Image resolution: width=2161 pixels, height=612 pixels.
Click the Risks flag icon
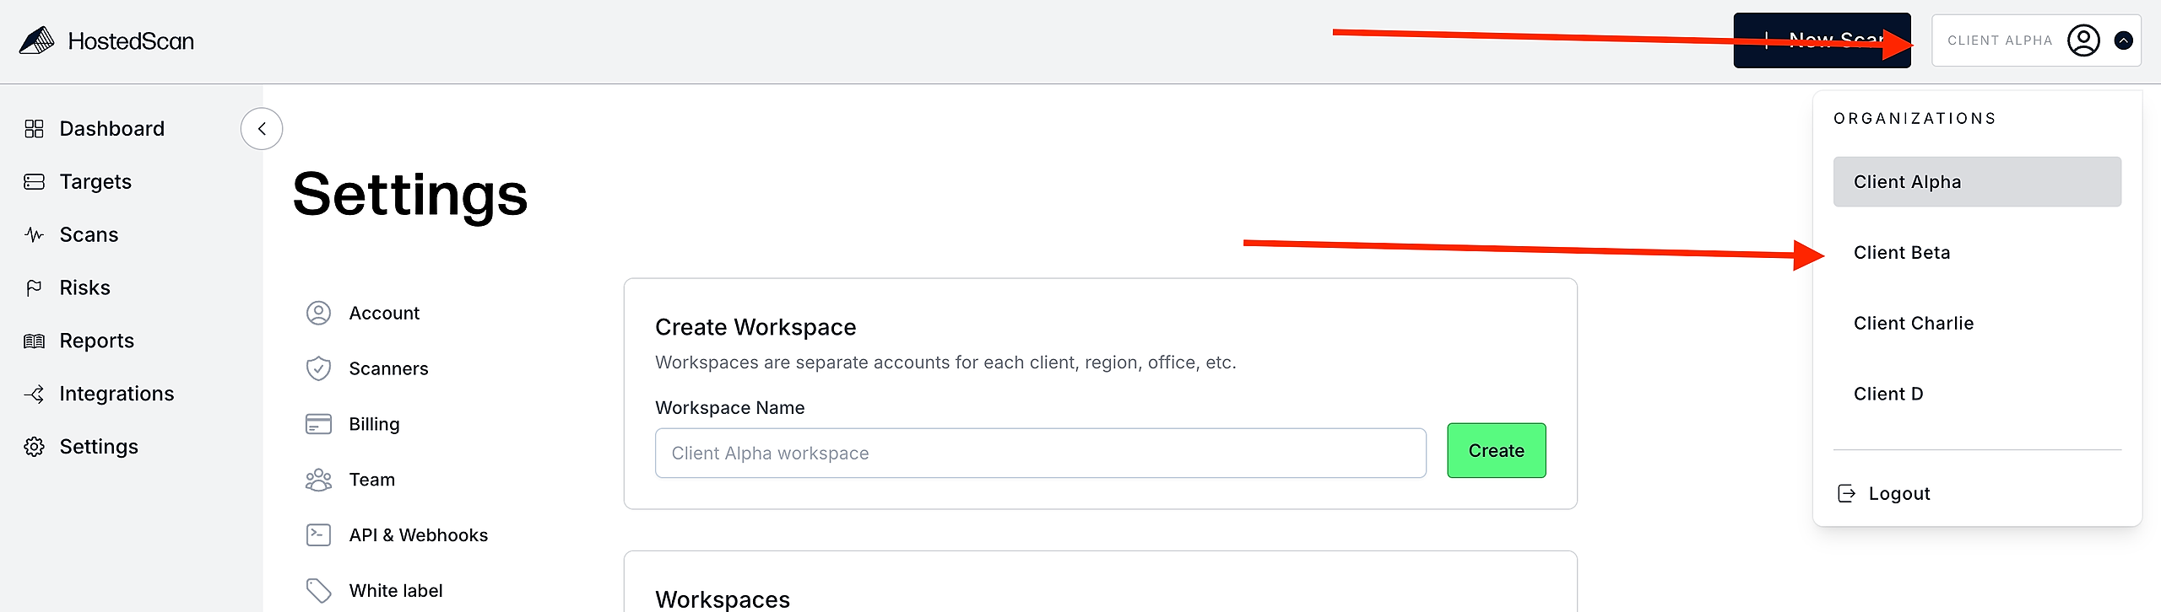pyautogui.click(x=34, y=288)
